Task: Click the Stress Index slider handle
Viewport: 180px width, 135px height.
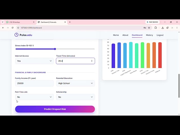Action: coord(55,49)
